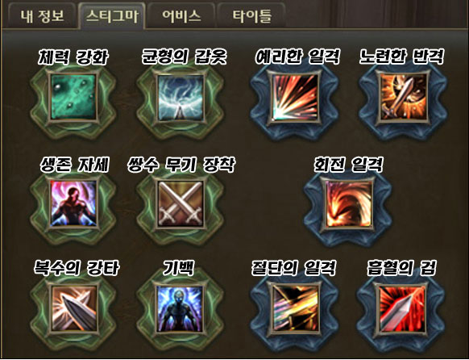Click the 균형의 갑옷 skill icon
This screenshot has height=360, width=469.
click(x=181, y=98)
